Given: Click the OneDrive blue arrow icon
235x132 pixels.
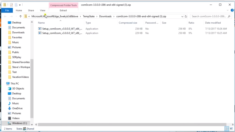Looking at the screenshot, I should point(9,108).
